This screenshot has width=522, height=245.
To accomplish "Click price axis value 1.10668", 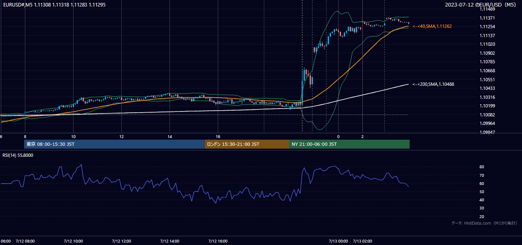I will [x=487, y=71].
